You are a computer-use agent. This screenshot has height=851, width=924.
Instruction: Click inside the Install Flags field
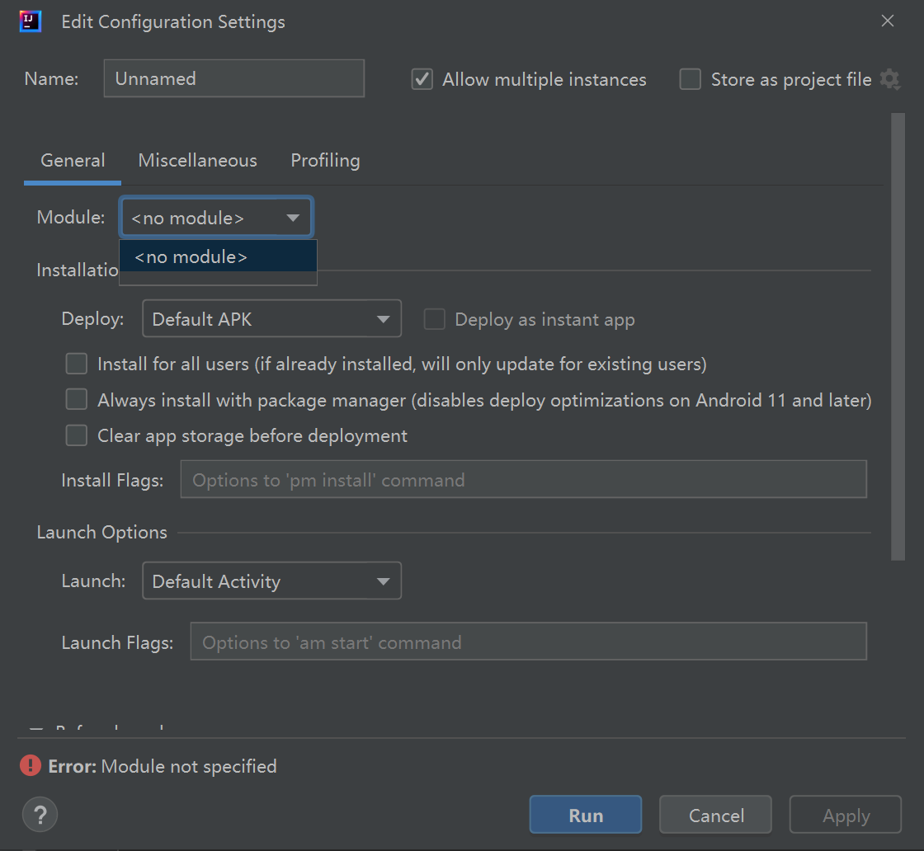[x=523, y=479]
